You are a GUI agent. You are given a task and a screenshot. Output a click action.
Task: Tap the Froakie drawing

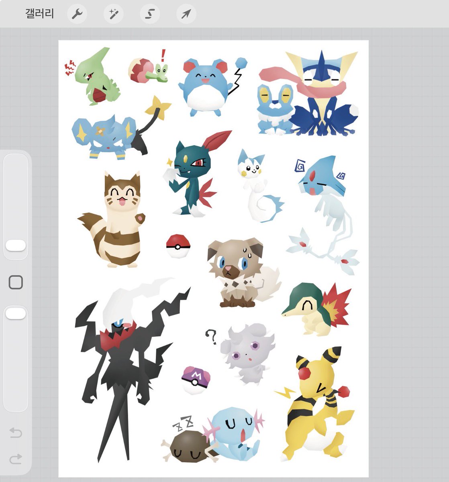(x=275, y=108)
